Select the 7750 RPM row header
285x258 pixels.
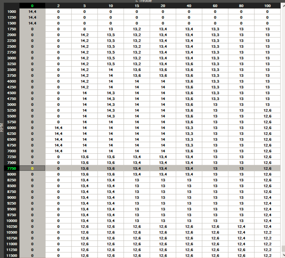pyautogui.click(x=12, y=168)
